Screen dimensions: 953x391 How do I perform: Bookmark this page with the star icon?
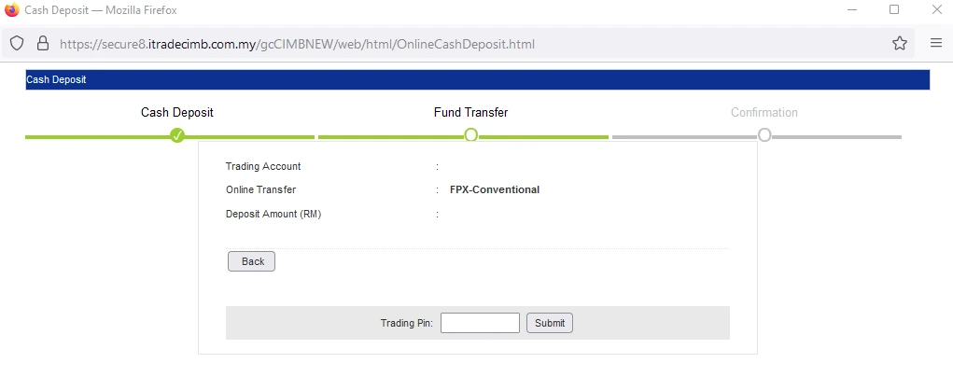pos(899,43)
